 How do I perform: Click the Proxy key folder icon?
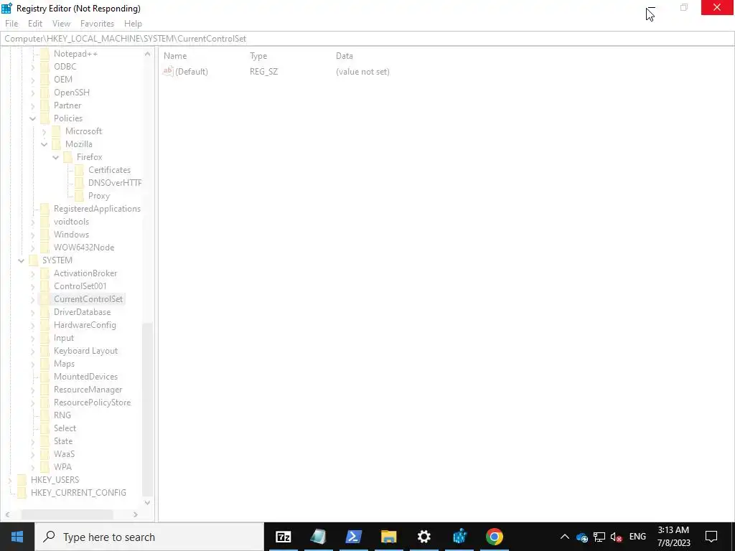tap(79, 196)
